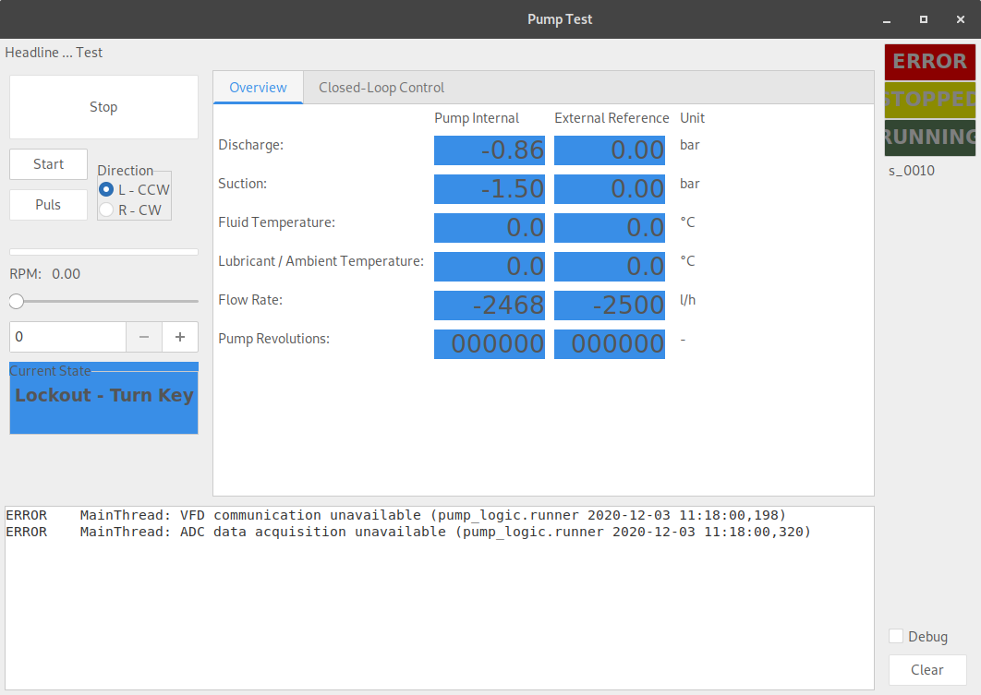
Task: Open the Closed-Loop Control tab
Action: (381, 88)
